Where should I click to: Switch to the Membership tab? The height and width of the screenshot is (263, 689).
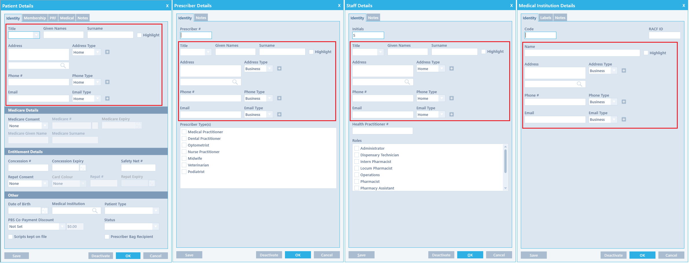(35, 18)
